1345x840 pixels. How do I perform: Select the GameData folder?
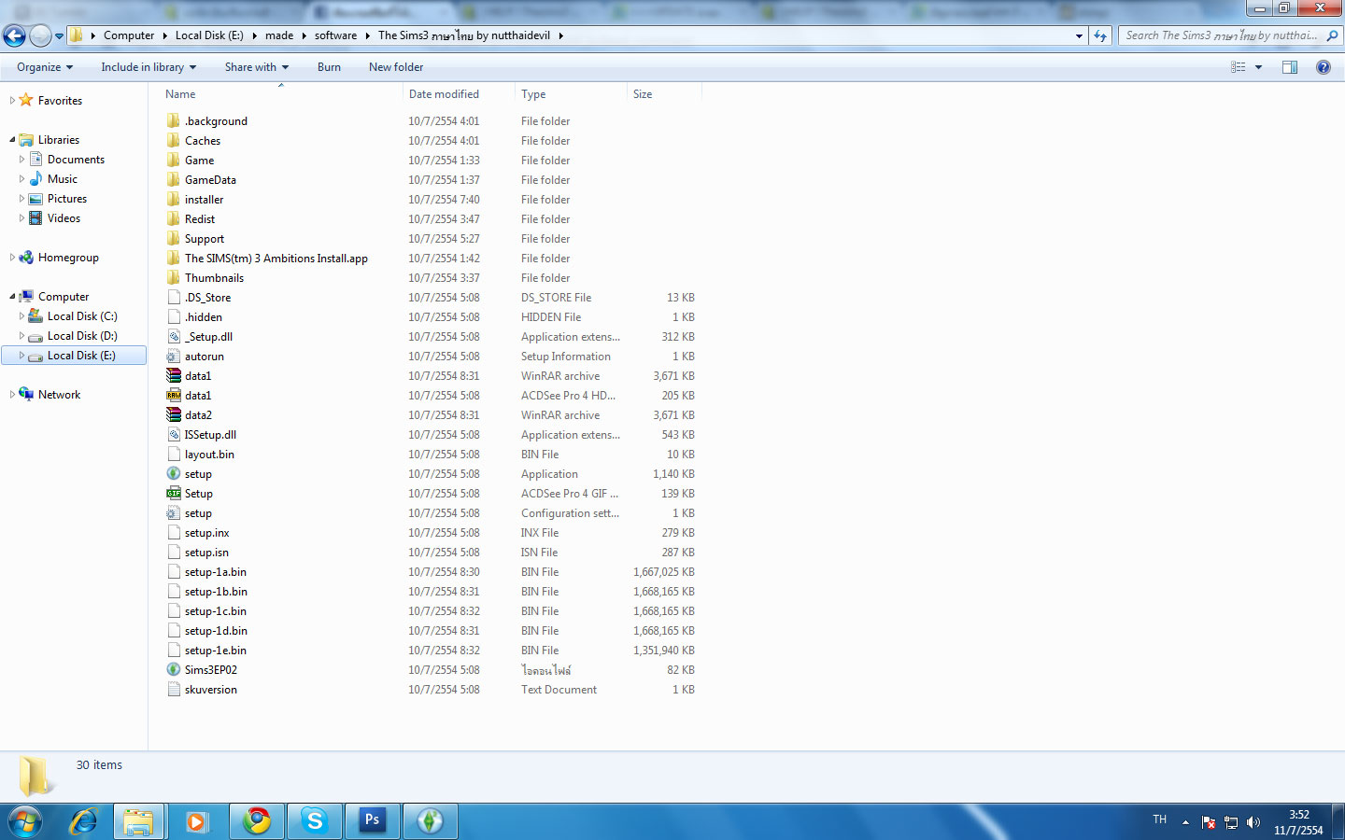(x=210, y=180)
